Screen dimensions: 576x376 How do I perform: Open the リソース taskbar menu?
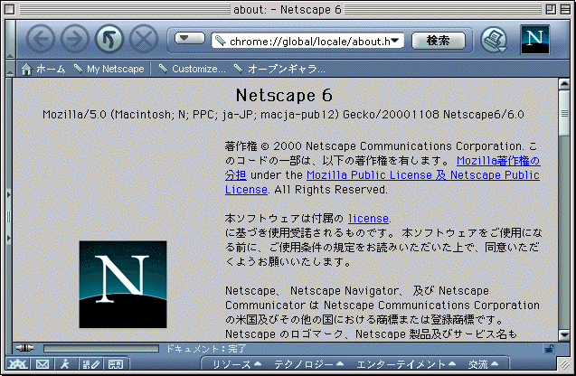click(237, 364)
